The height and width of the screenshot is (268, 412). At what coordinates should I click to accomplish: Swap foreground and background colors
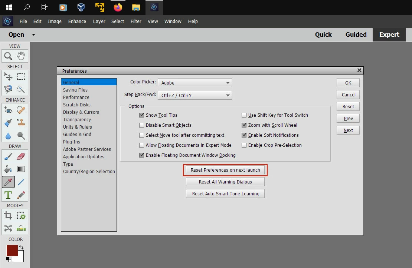[21, 247]
